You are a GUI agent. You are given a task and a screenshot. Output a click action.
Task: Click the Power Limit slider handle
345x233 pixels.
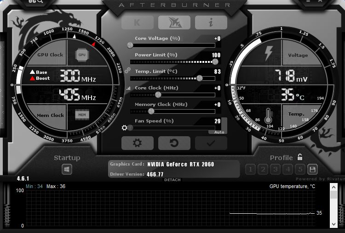tap(215, 61)
